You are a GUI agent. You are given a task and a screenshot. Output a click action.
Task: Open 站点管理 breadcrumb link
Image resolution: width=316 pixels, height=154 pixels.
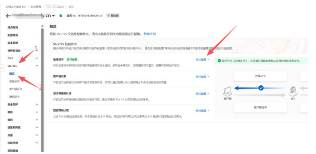(x=36, y=7)
